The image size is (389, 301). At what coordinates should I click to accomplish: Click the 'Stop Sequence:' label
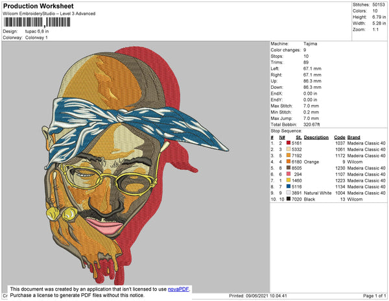pyautogui.click(x=287, y=131)
